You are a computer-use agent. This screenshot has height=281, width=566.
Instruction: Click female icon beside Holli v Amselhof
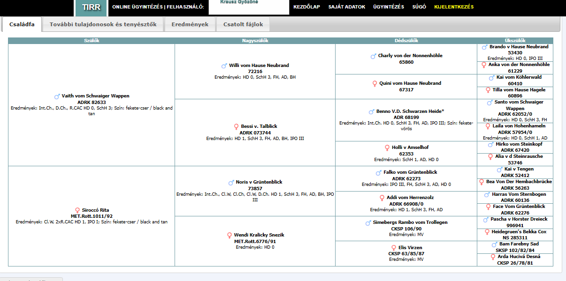[387, 148]
